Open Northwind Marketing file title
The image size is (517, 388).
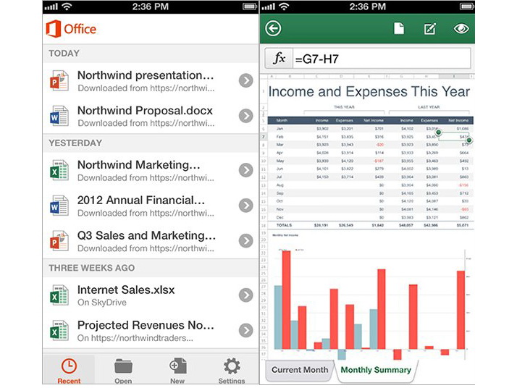[138, 165]
